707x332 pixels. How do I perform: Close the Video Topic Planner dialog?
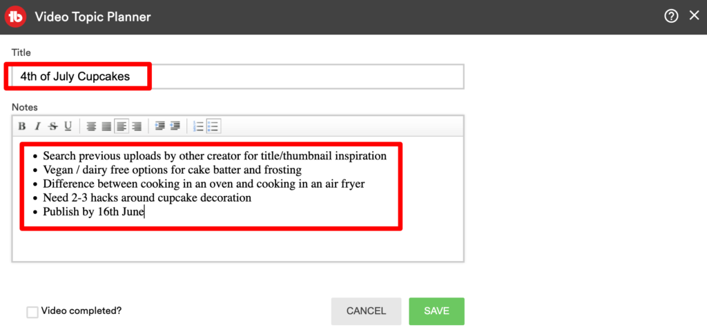[x=694, y=16]
